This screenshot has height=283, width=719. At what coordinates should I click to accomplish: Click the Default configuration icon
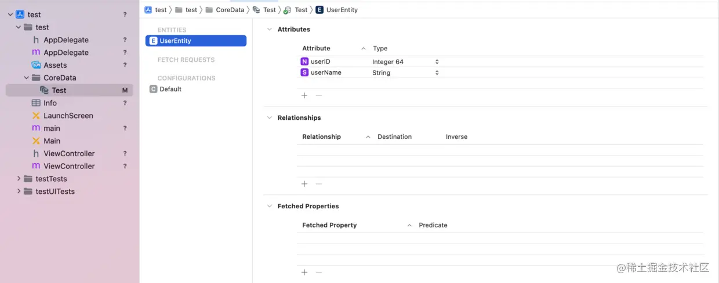[153, 89]
